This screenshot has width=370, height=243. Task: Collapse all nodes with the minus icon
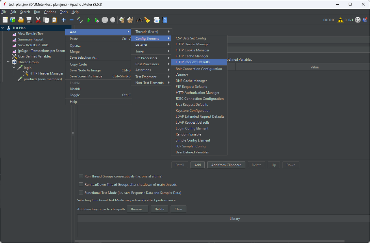click(x=71, y=20)
